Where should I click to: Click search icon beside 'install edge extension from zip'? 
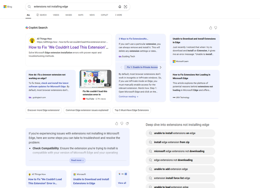[151, 142]
